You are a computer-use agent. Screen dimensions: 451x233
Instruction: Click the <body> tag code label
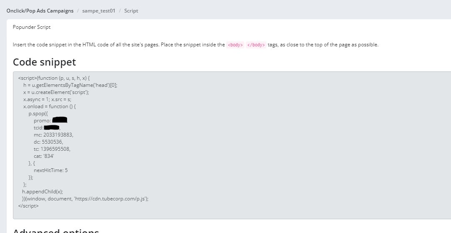point(235,45)
